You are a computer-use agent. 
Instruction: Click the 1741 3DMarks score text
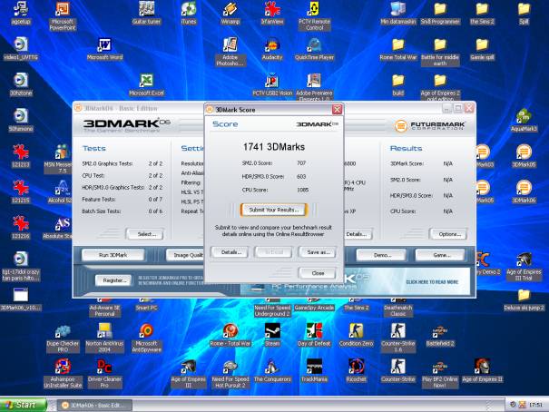(x=274, y=147)
